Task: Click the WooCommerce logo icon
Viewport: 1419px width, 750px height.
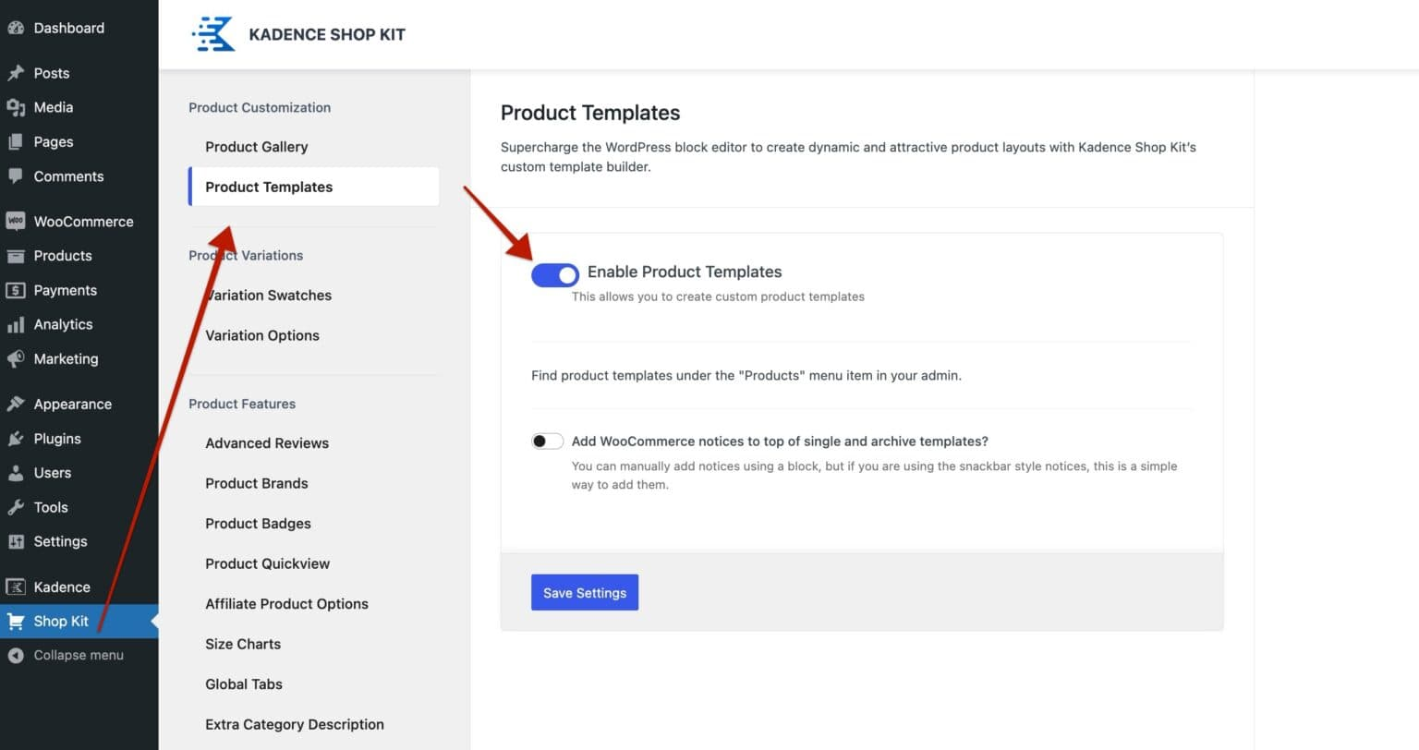Action: click(x=16, y=222)
